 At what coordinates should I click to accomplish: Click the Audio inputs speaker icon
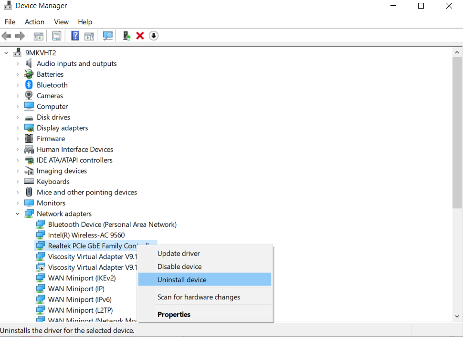point(29,63)
